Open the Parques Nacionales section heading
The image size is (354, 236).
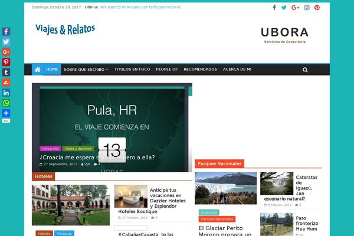(219, 163)
